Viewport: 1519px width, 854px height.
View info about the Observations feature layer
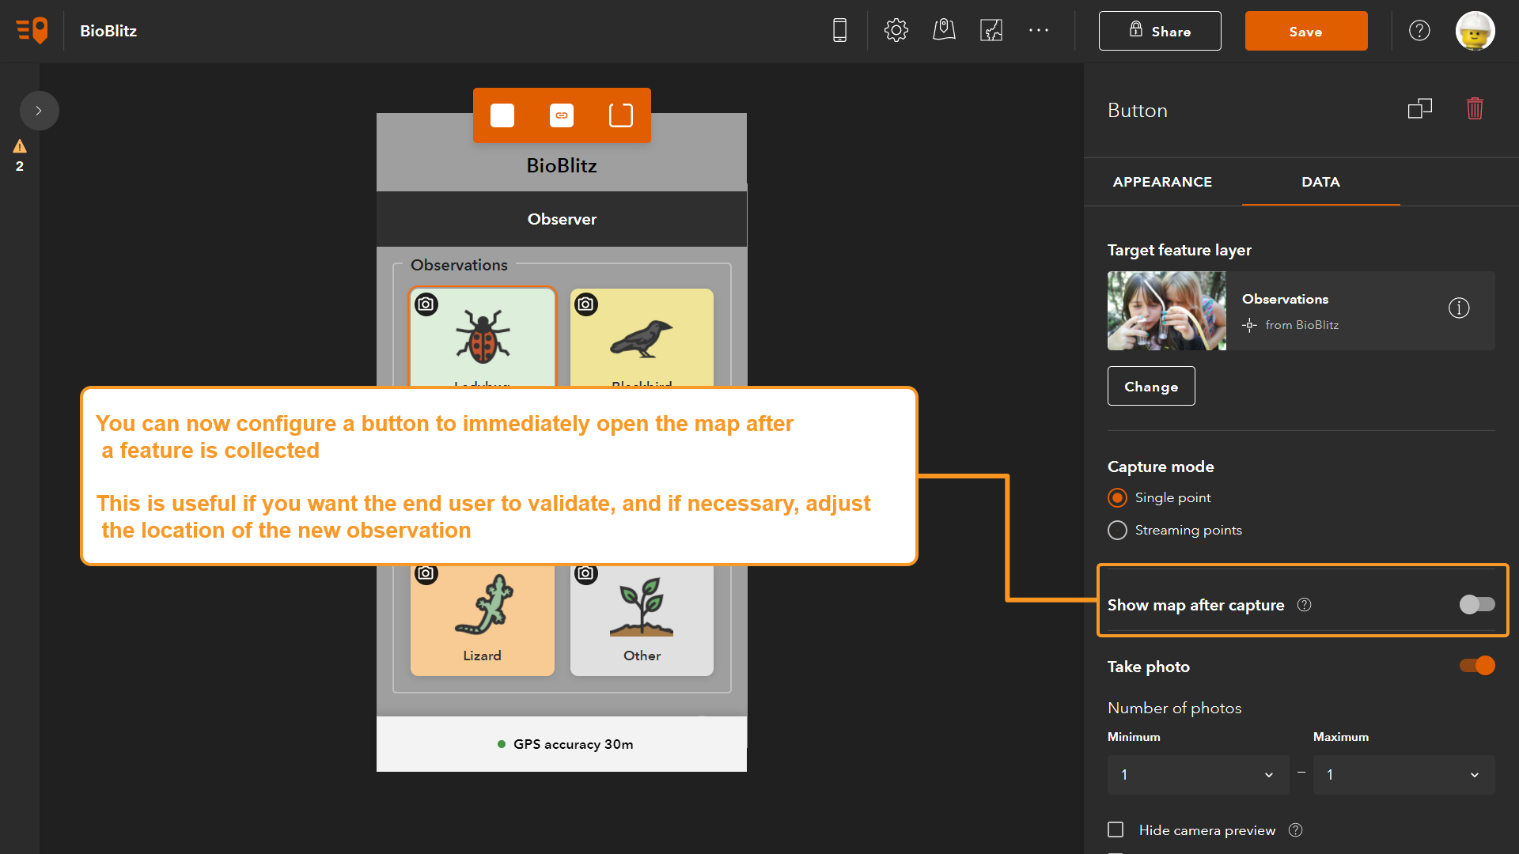(1459, 308)
